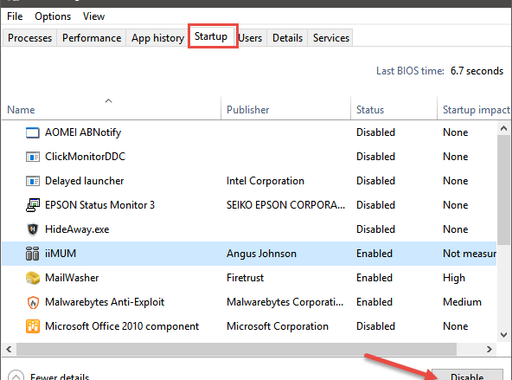The image size is (512, 380).
Task: Collapse view with Fewer details chevron
Action: 16,376
